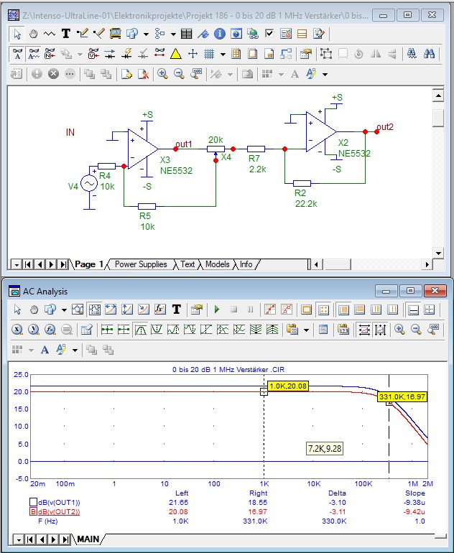
Task: Click the green Run analysis play button
Action: [217, 310]
